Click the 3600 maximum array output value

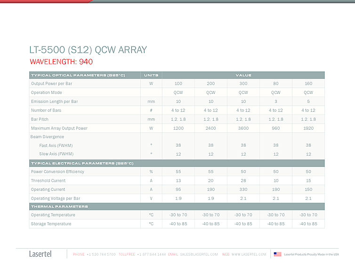(x=243, y=128)
